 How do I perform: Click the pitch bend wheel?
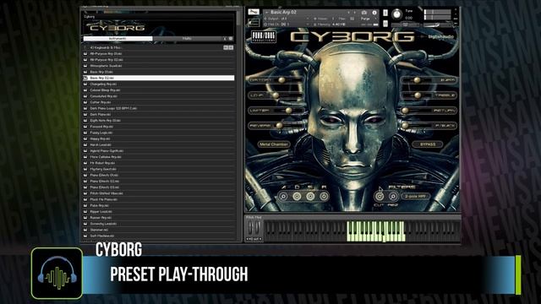[x=251, y=228]
